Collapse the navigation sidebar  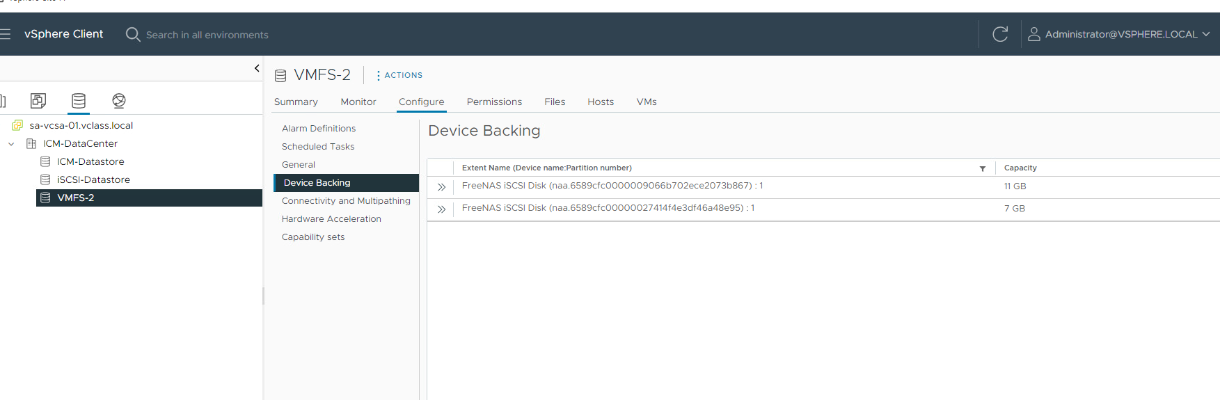pyautogui.click(x=257, y=68)
